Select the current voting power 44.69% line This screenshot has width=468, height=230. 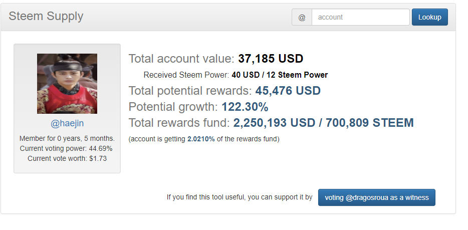pyautogui.click(x=67, y=148)
